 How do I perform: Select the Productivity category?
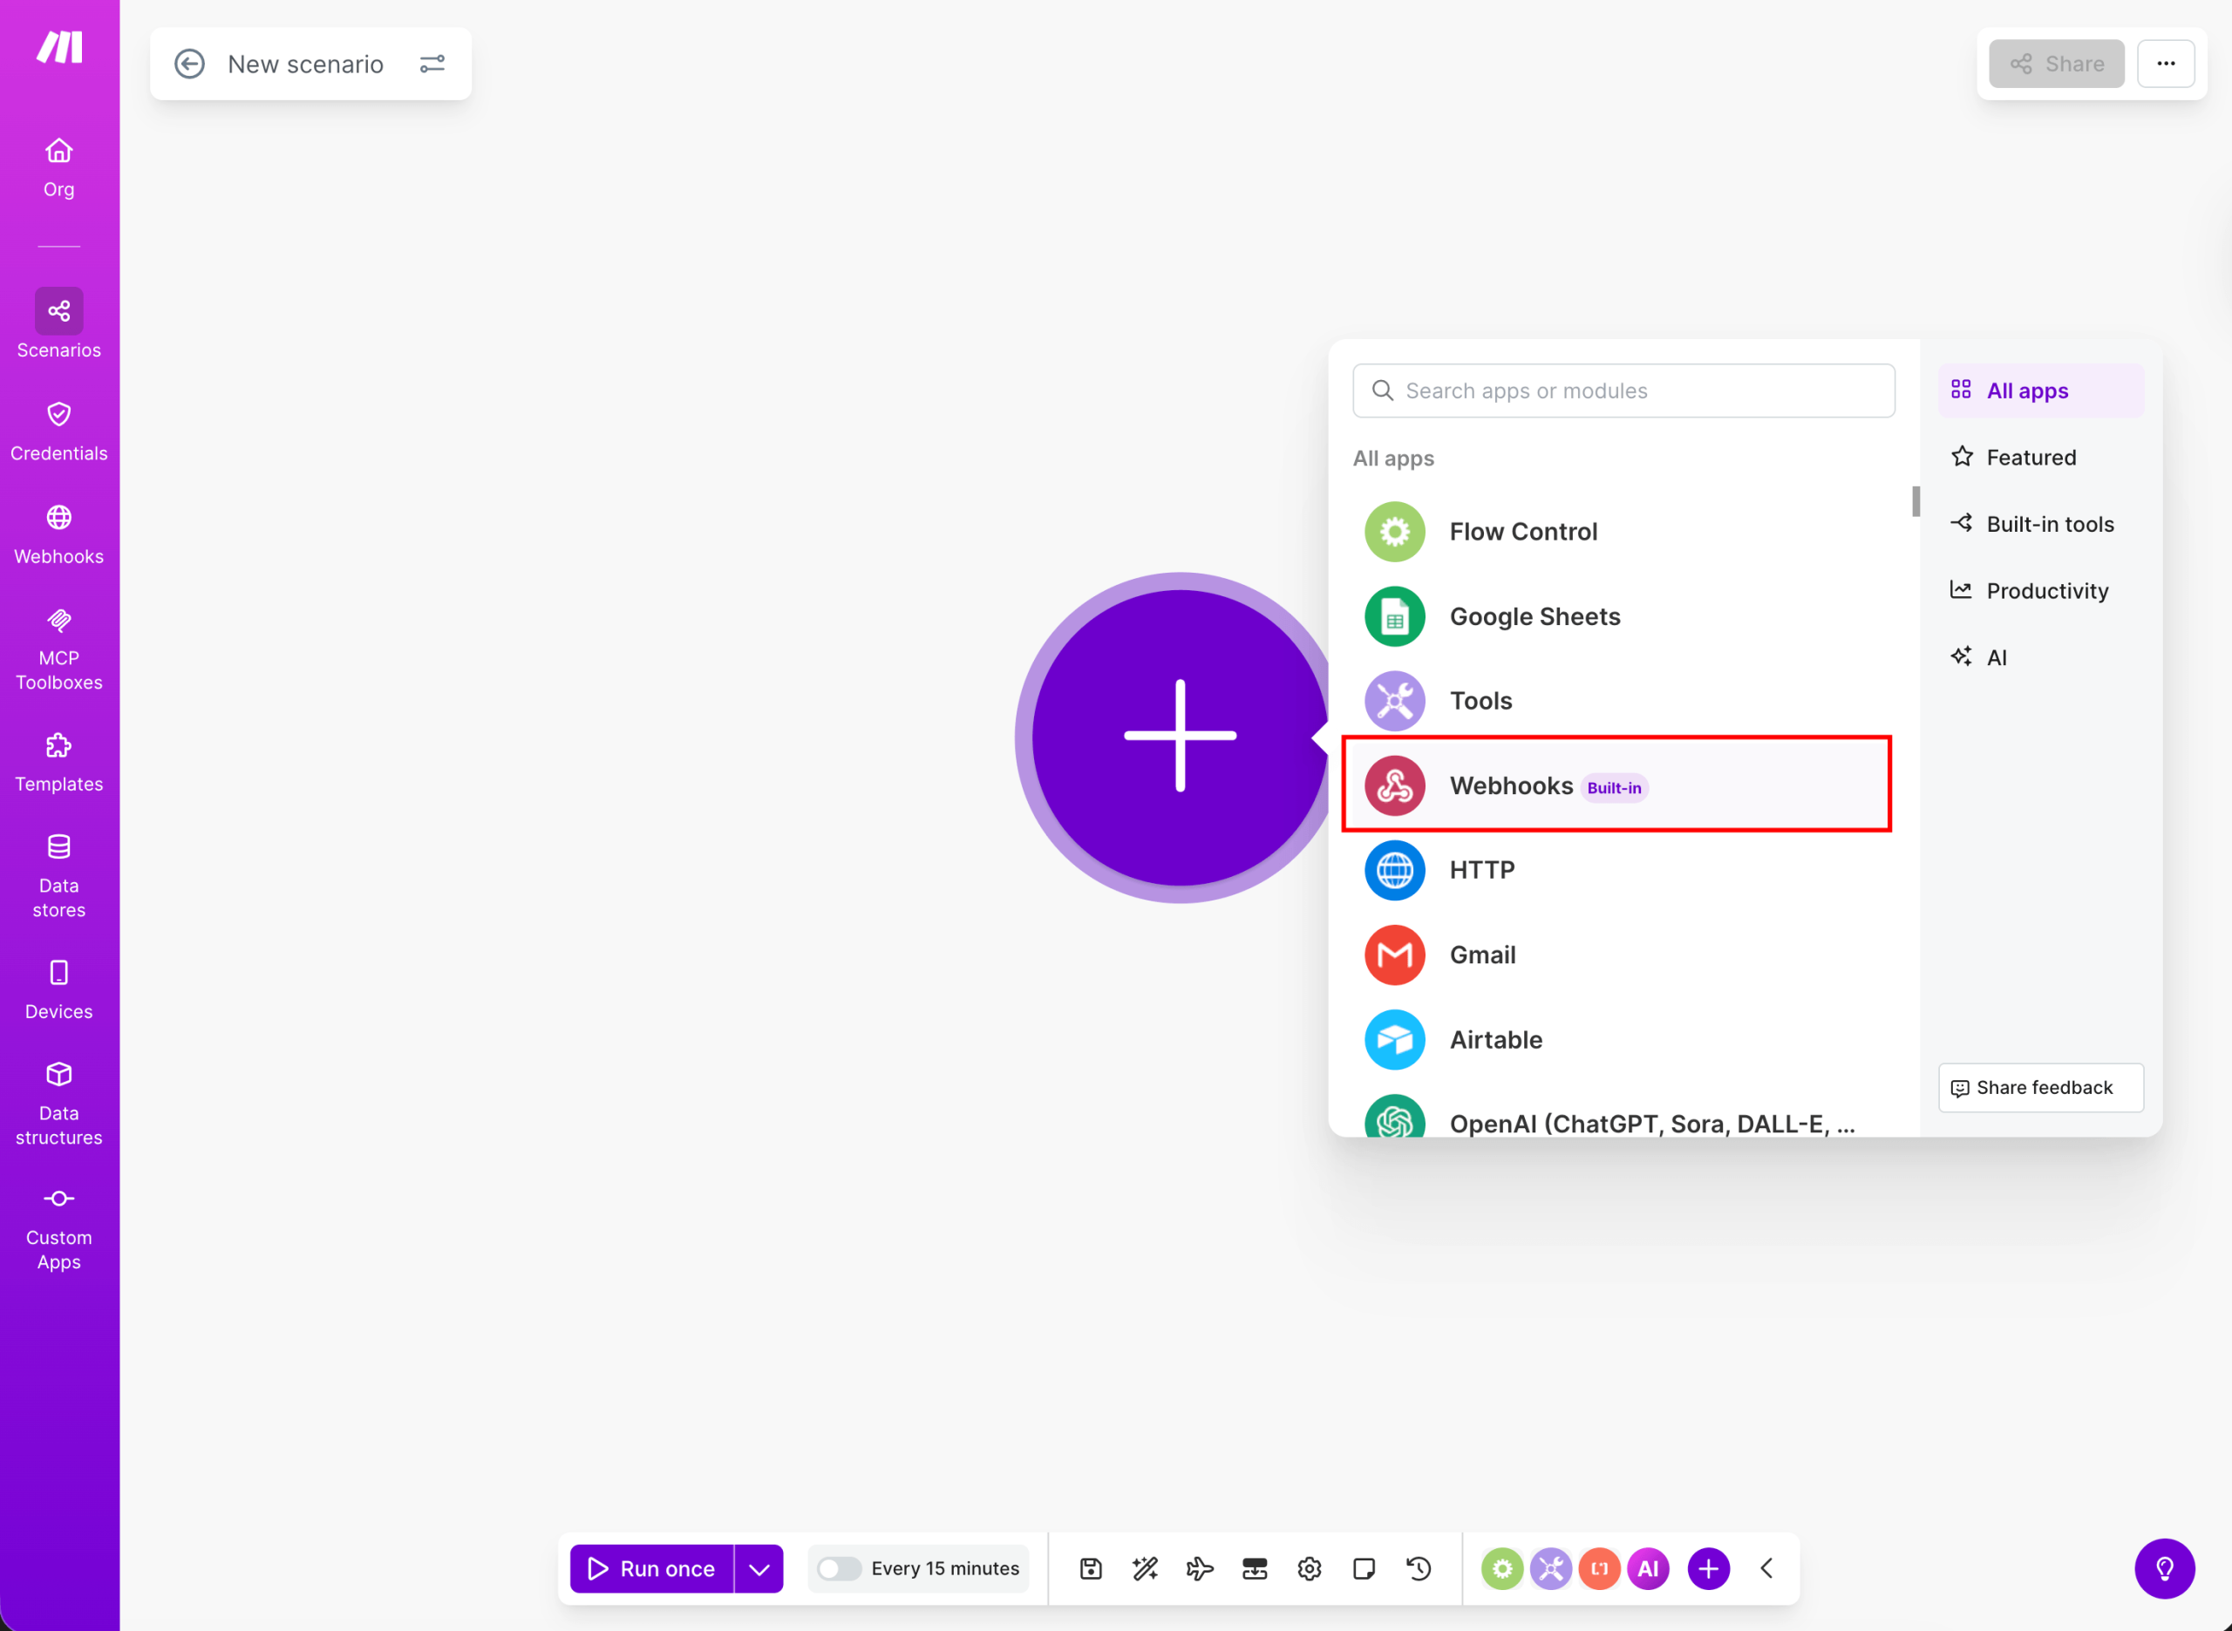2040,590
